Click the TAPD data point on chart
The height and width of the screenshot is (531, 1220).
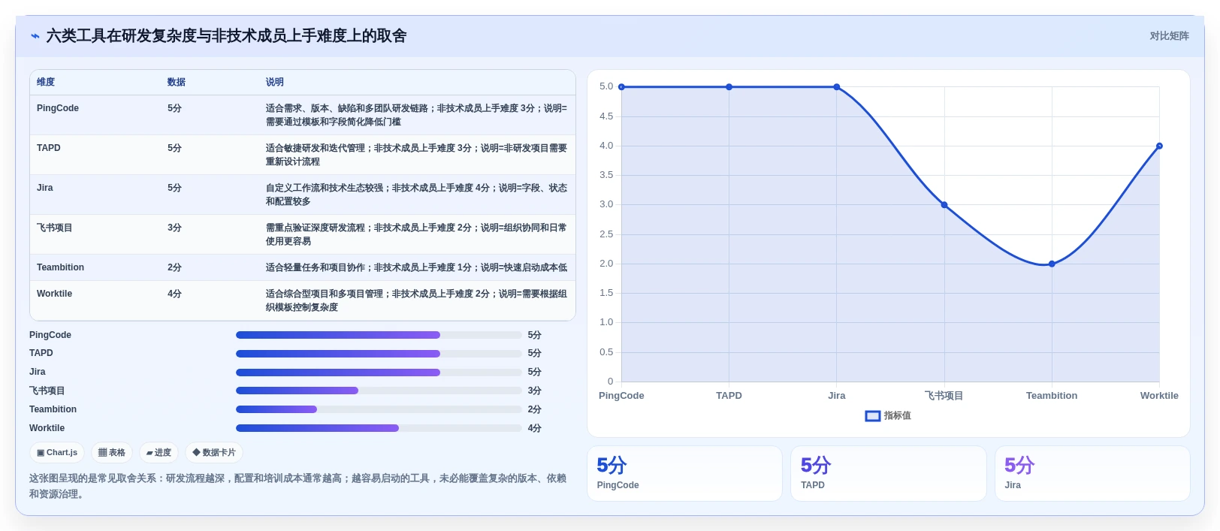point(729,87)
